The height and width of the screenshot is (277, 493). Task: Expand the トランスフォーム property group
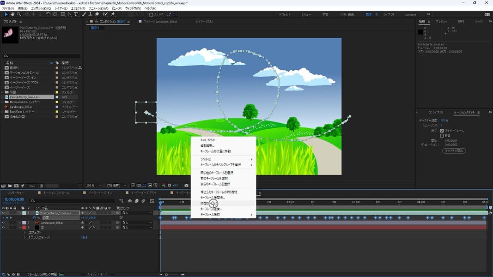point(24,237)
